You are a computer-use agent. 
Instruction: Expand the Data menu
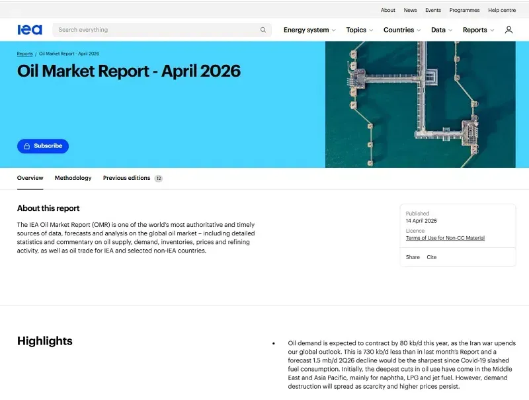[442, 30]
